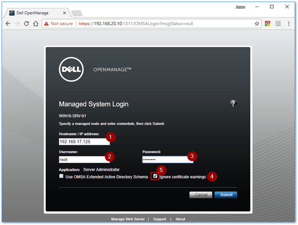This screenshot has width=298, height=225.
Task: Click the Cancel button
Action: pyautogui.click(x=201, y=195)
